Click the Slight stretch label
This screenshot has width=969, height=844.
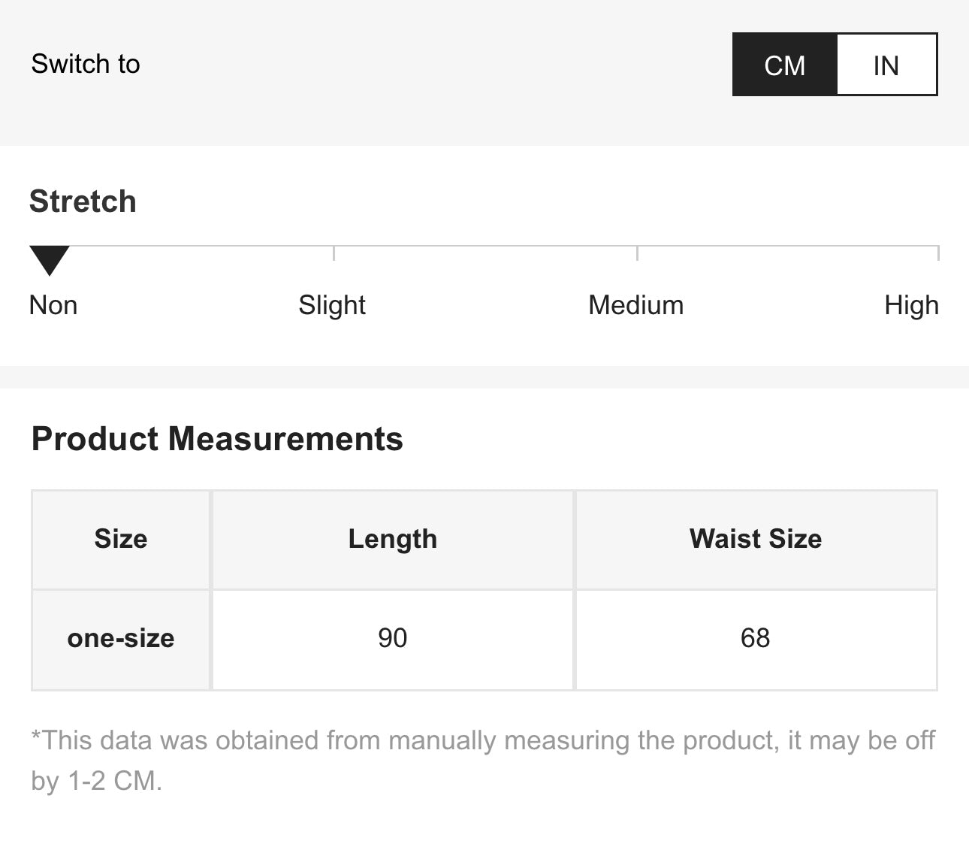(x=332, y=305)
